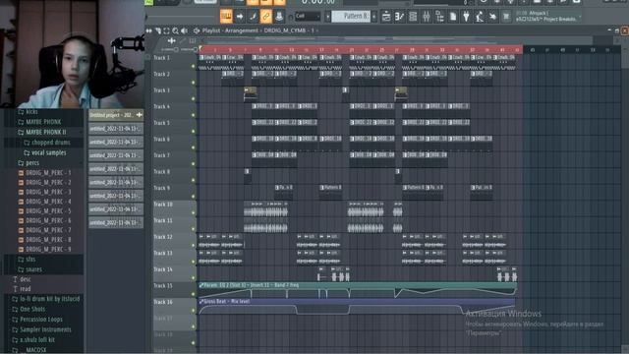This screenshot has width=629, height=354.
Task: Click Arrangement in the playlist title breadcrumb
Action: pyautogui.click(x=241, y=30)
